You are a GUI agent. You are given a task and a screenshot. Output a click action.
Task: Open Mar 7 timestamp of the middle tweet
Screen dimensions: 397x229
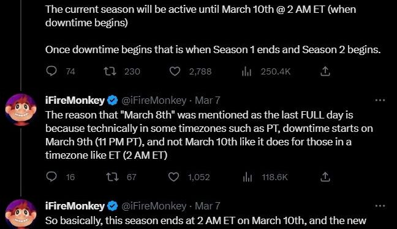tap(207, 101)
